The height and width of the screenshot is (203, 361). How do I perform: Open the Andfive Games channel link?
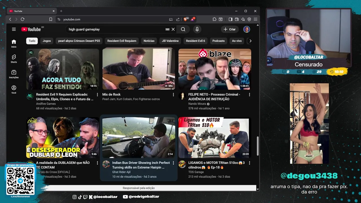click(x=46, y=104)
